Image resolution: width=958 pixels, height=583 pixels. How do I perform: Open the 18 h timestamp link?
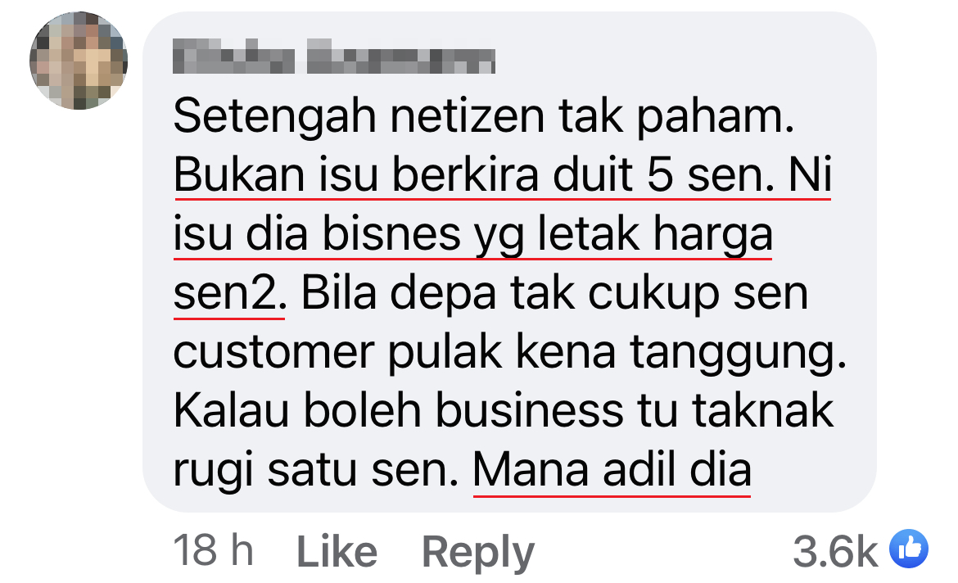coord(213,550)
